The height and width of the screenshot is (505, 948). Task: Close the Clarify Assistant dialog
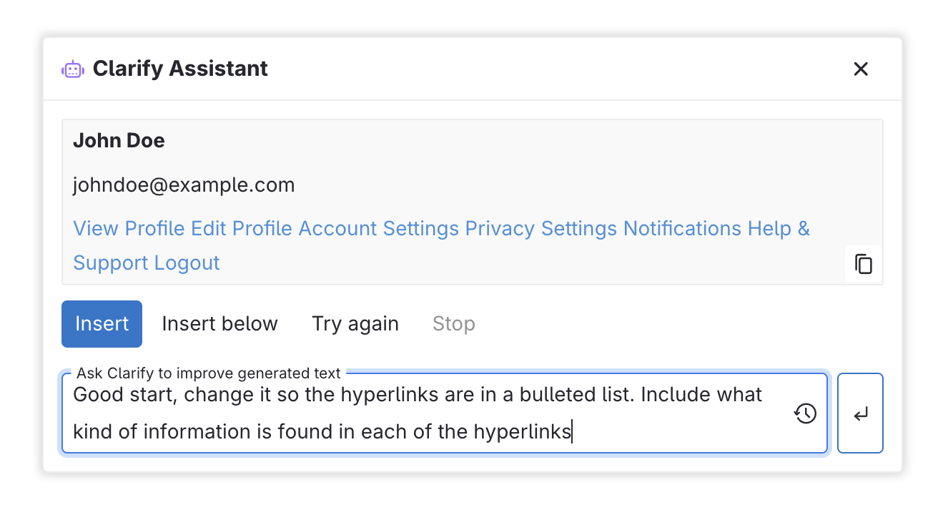tap(861, 69)
